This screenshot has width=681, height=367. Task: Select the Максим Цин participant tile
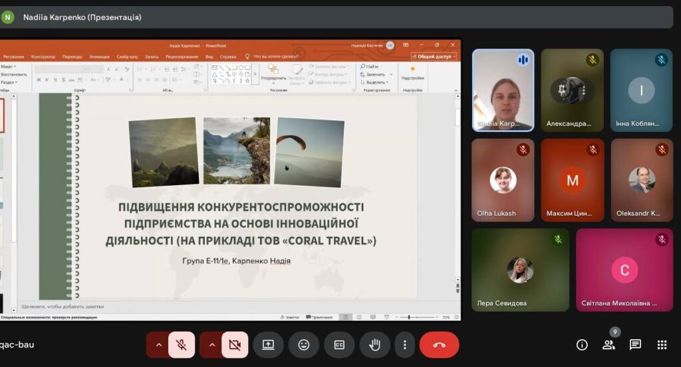point(573,180)
